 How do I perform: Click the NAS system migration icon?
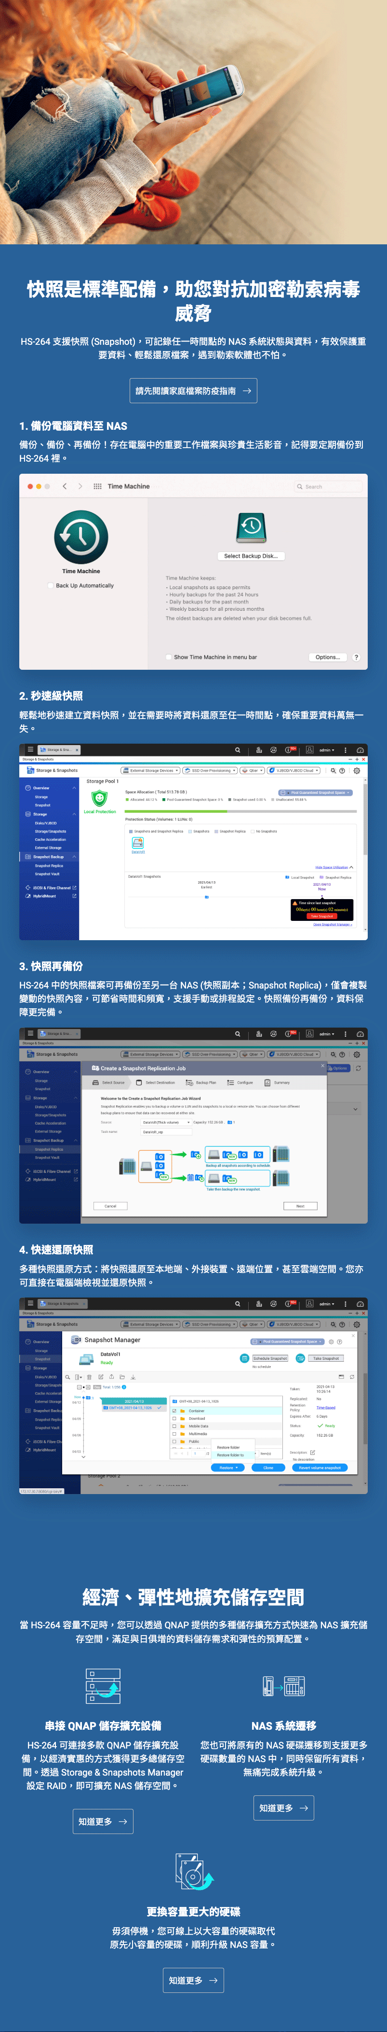pos(284,1687)
